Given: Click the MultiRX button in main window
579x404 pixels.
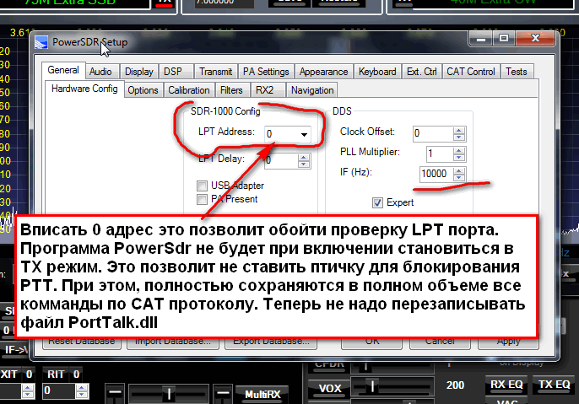Looking at the screenshot, I should pos(262,395).
